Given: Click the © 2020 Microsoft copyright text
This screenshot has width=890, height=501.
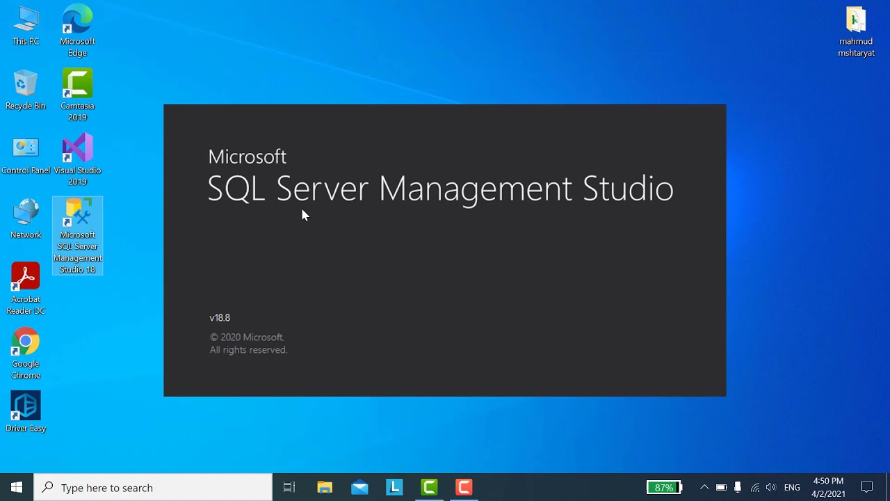Looking at the screenshot, I should [x=247, y=337].
